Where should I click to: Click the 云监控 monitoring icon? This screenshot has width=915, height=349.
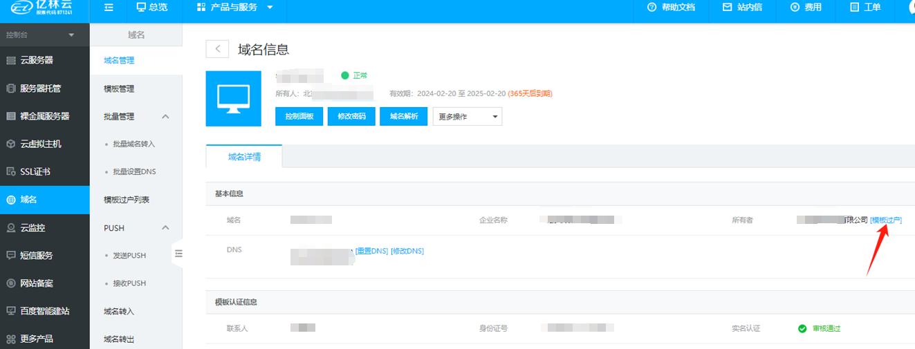pos(10,227)
